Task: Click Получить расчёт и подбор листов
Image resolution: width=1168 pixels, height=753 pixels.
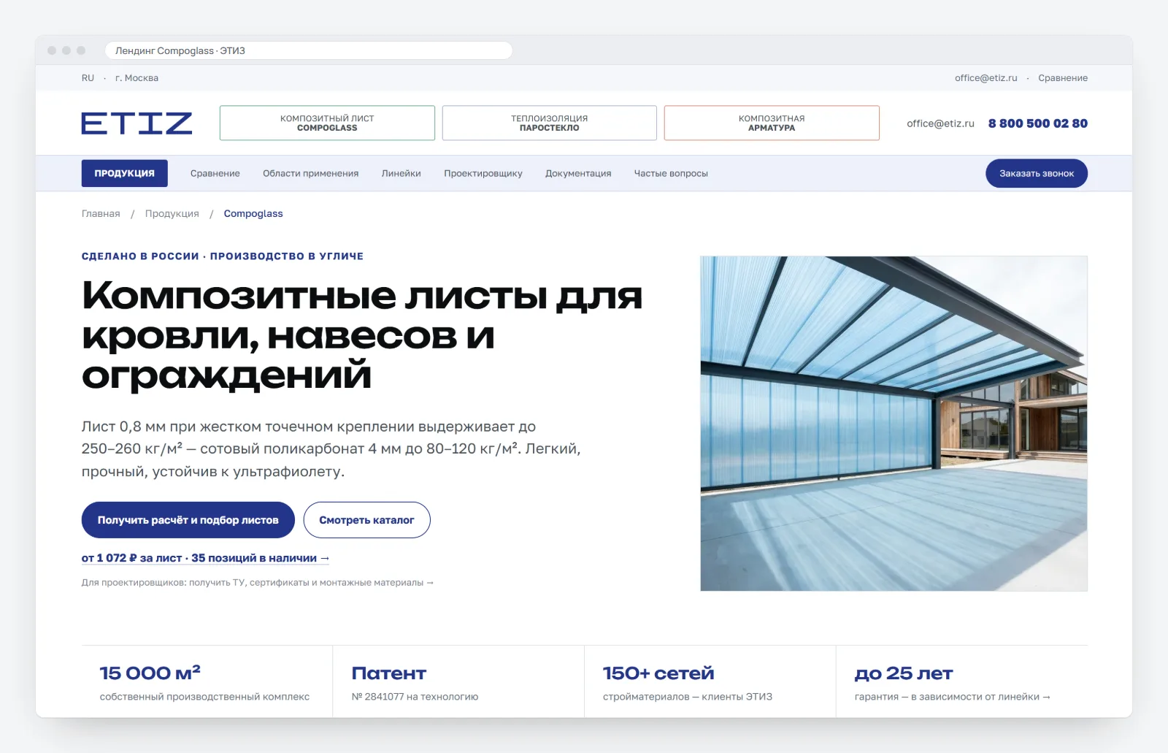Action: click(188, 520)
